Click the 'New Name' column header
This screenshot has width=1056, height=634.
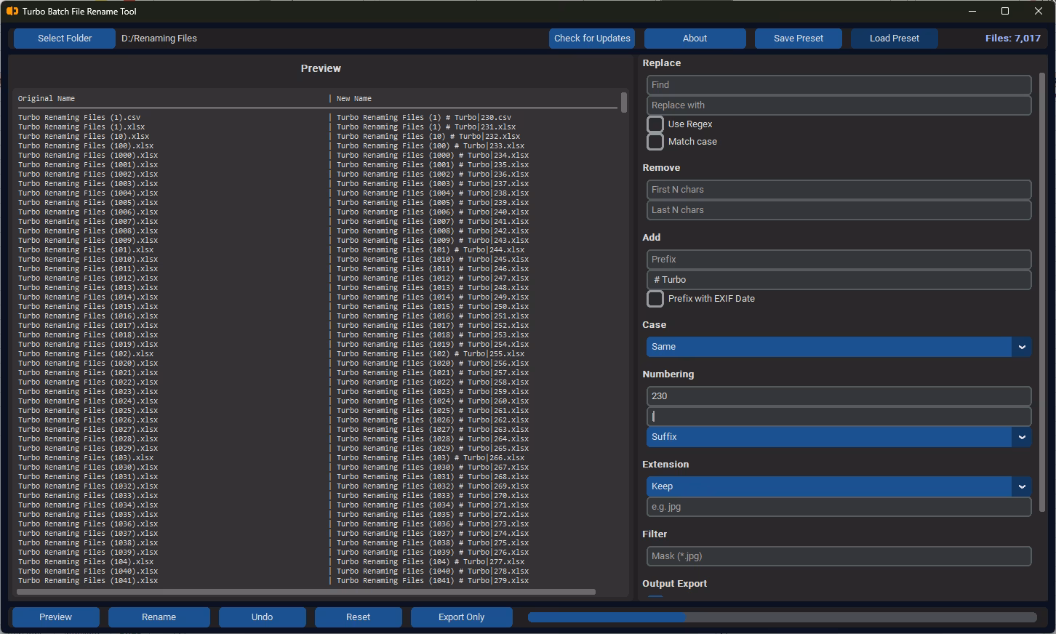(354, 98)
